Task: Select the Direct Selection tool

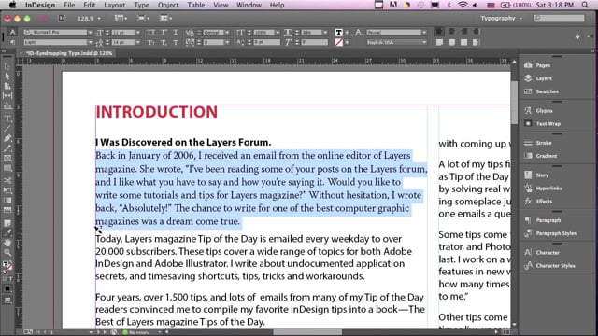Action: (7, 77)
